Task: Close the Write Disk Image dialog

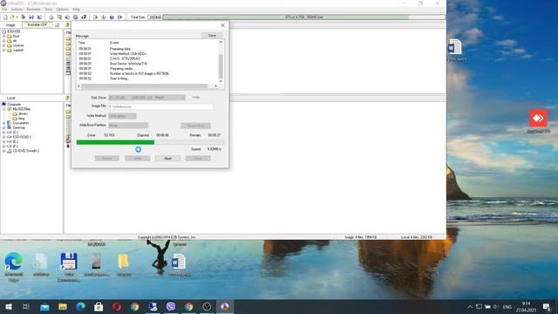Action: (223, 25)
